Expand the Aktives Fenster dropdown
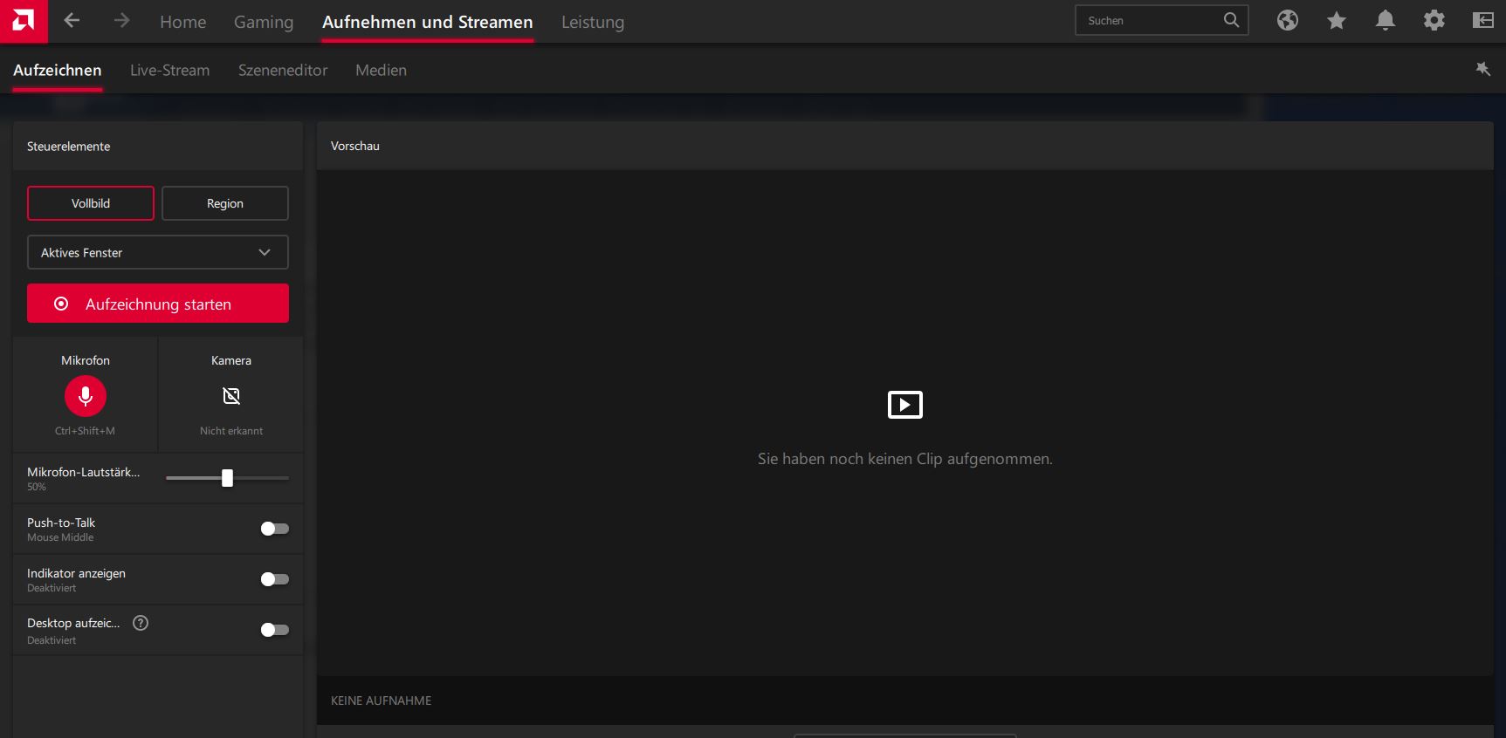 tap(158, 252)
